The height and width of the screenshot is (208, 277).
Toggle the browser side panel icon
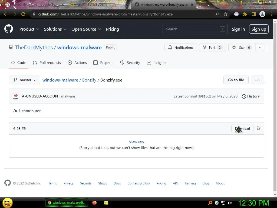pos(254,14)
